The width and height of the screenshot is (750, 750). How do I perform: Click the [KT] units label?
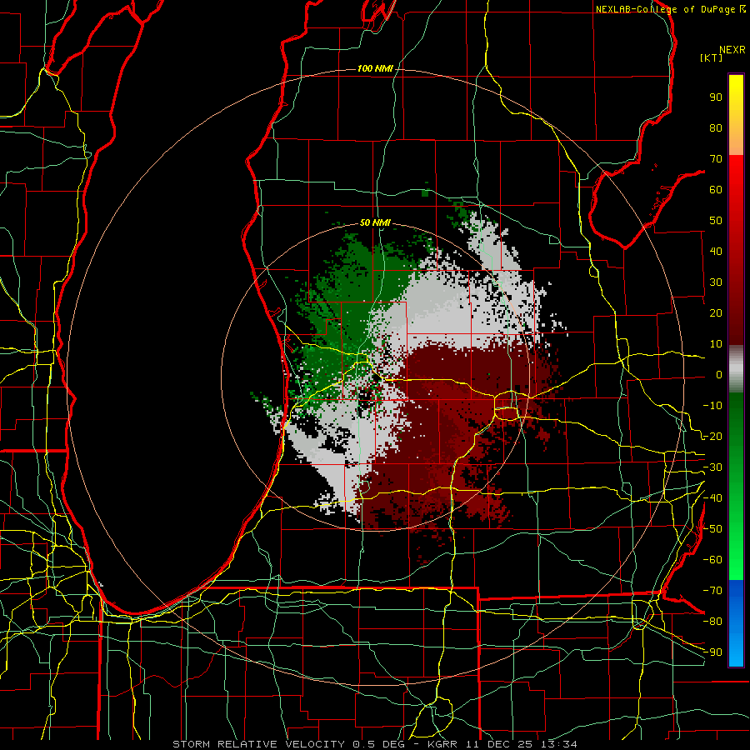[x=712, y=57]
